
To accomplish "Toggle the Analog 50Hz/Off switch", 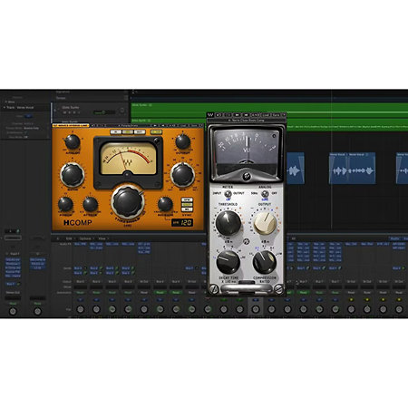I will pyautogui.click(x=265, y=194).
